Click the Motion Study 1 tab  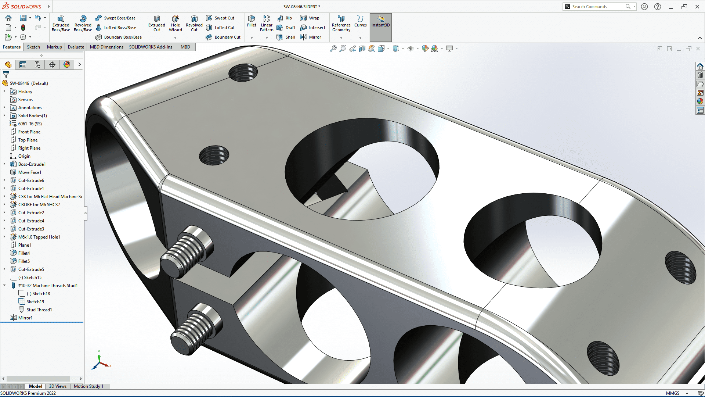pos(88,386)
